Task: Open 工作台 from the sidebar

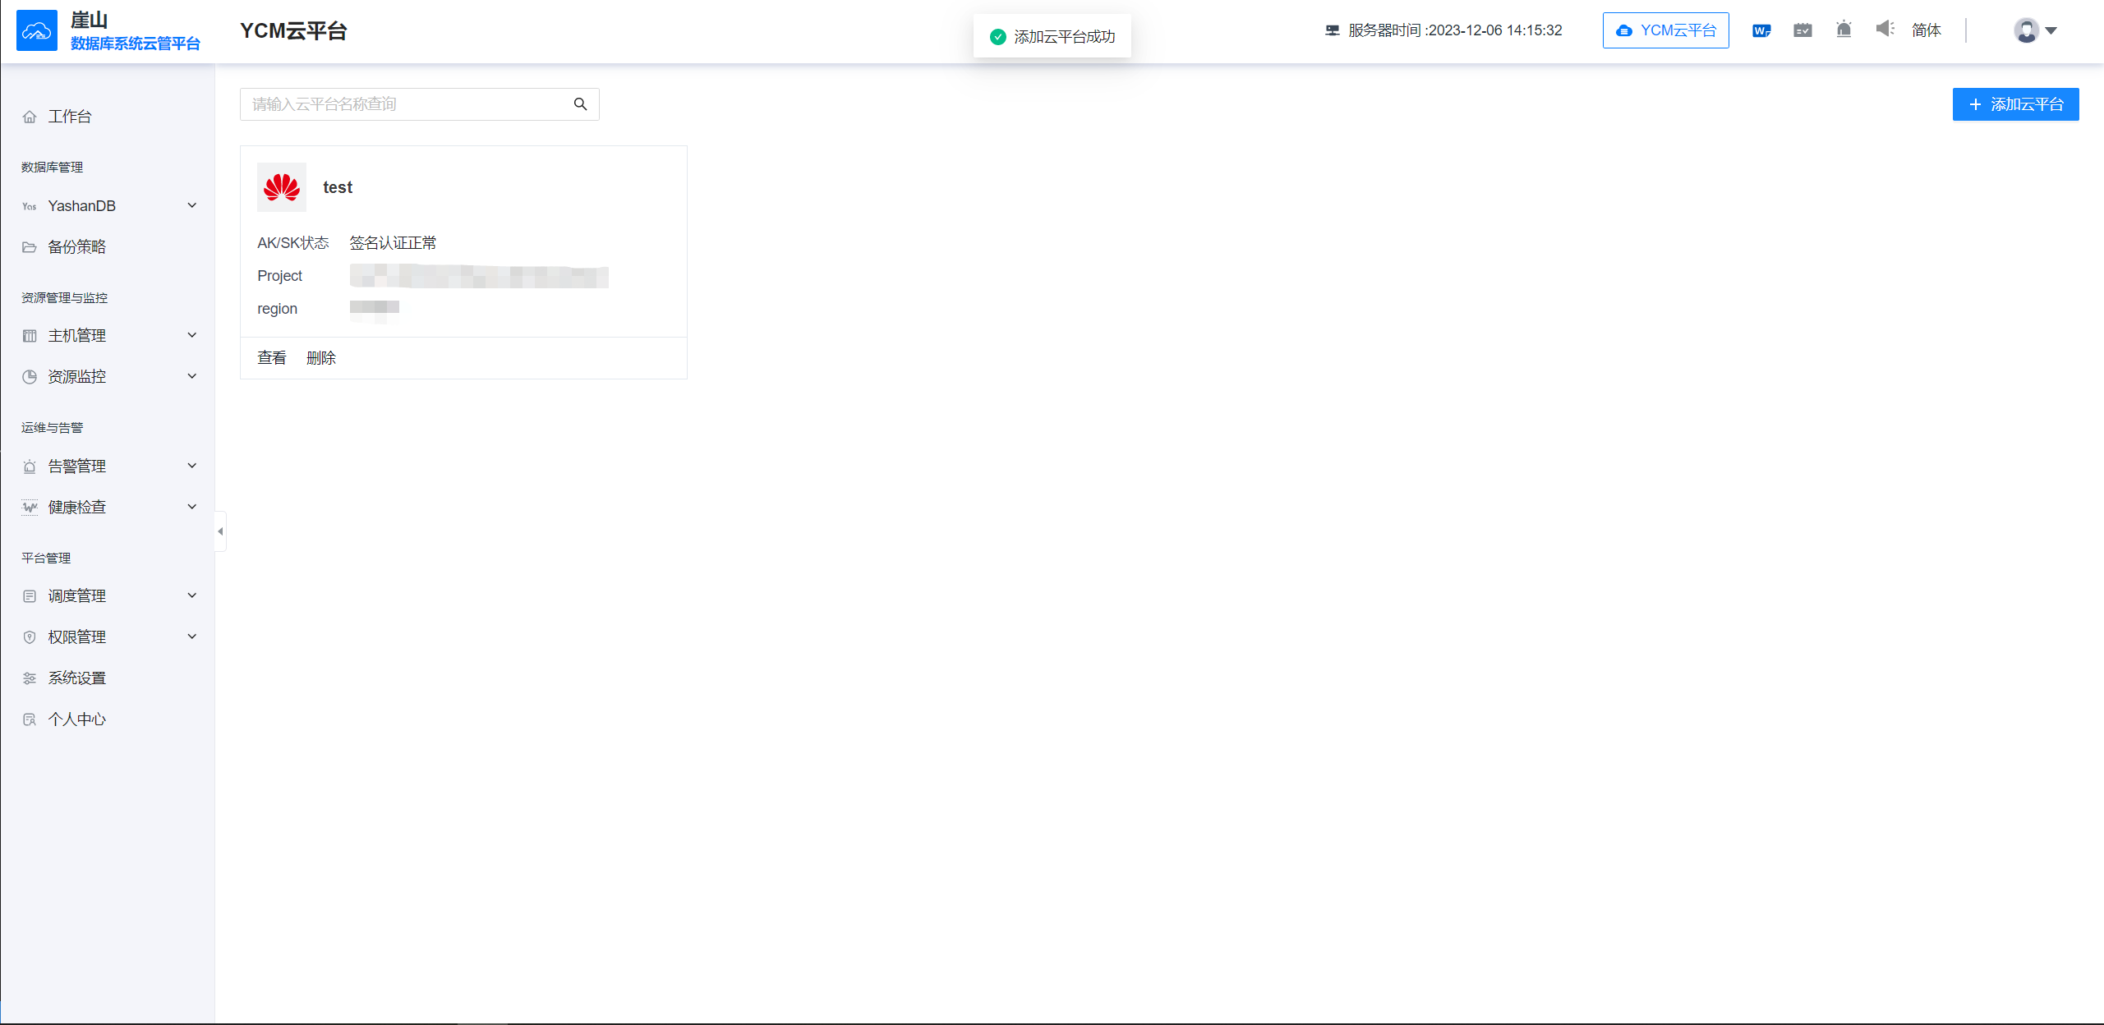Action: coord(70,117)
